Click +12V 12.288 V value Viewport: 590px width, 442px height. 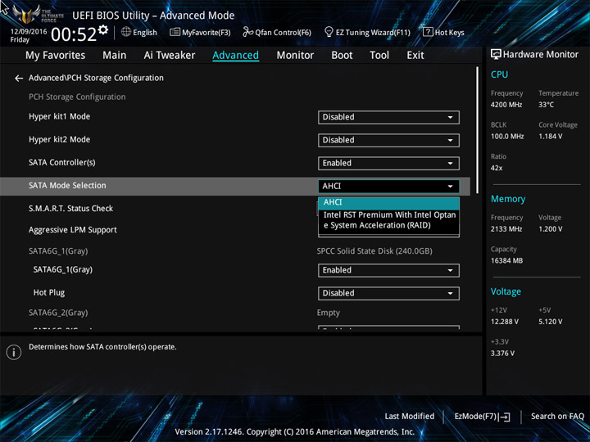505,322
